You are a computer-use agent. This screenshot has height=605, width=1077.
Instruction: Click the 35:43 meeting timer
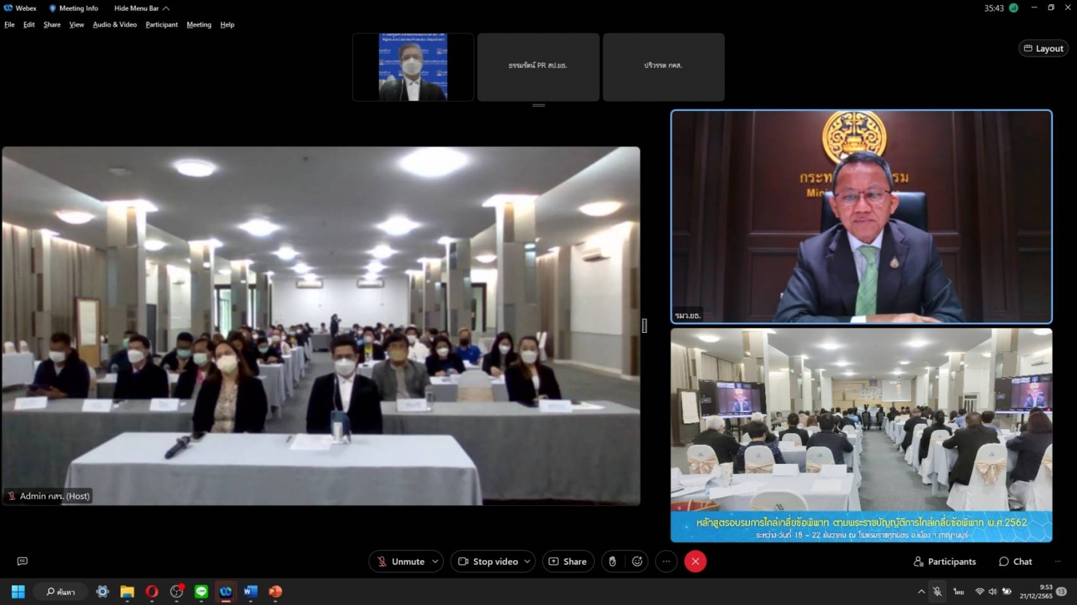tap(994, 8)
